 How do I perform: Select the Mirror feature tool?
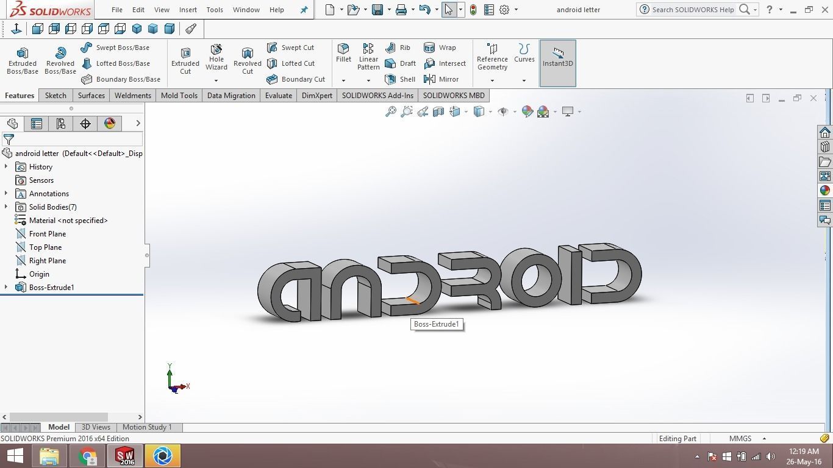(442, 79)
